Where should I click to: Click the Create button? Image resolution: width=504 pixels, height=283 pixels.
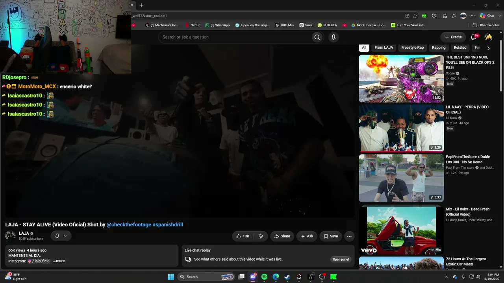(x=453, y=37)
